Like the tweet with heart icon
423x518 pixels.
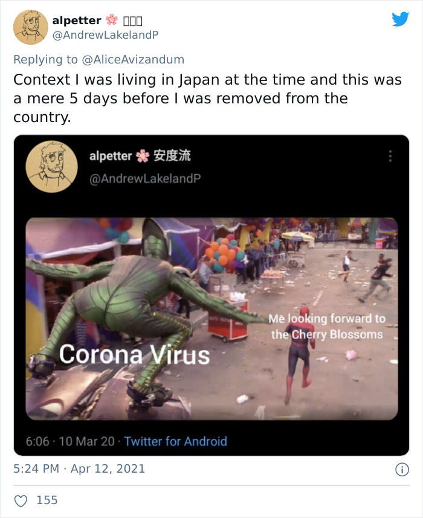pyautogui.click(x=21, y=501)
